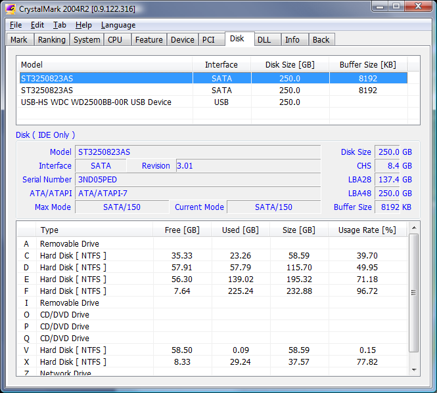
Task: Switch to the Ranking tab
Action: click(x=52, y=39)
